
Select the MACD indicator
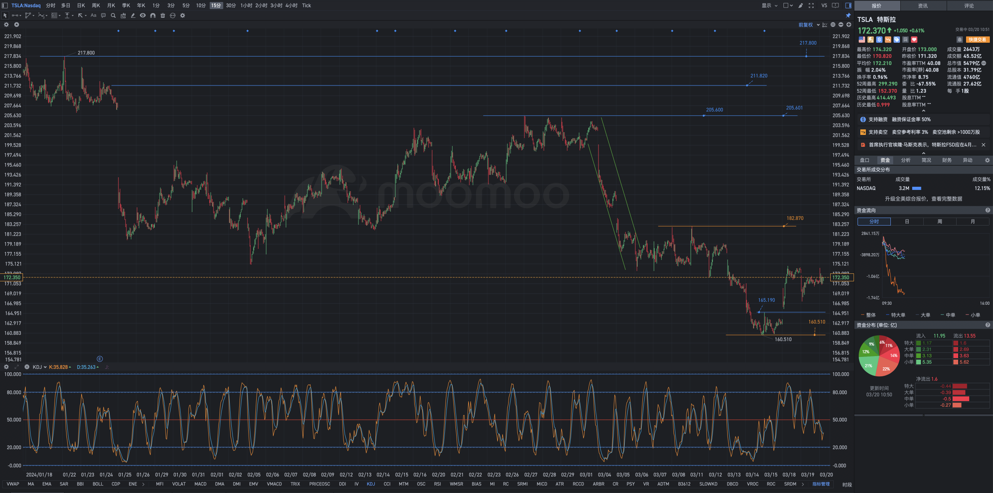coord(200,484)
